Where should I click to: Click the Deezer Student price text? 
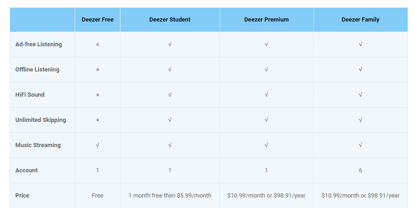(x=170, y=196)
